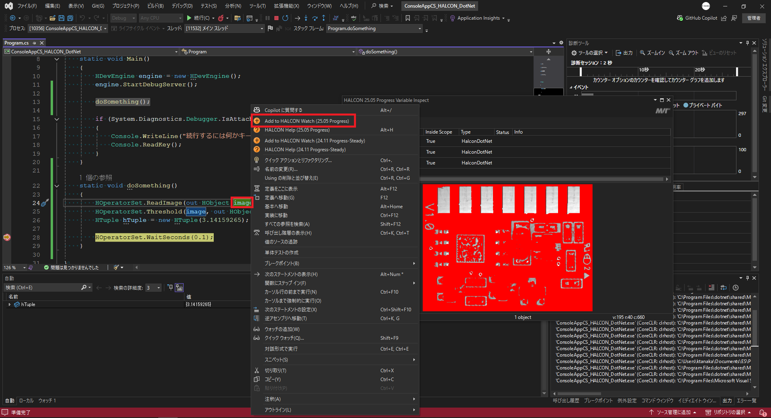The height and width of the screenshot is (418, 771).
Task: Click the red Stop Debugging square icon
Action: coord(276,18)
